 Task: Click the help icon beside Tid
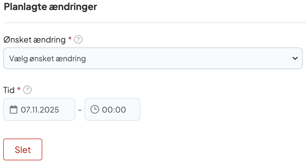27,90
